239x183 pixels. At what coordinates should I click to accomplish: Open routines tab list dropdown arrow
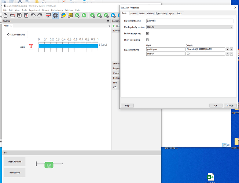pos(109,26)
